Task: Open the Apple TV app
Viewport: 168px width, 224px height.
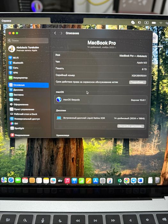Action: (60, 181)
